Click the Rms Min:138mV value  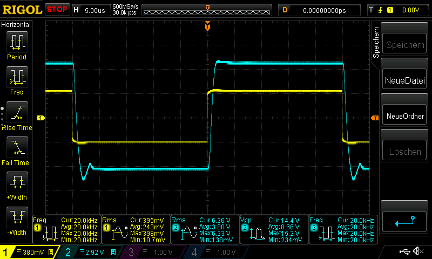(216, 240)
